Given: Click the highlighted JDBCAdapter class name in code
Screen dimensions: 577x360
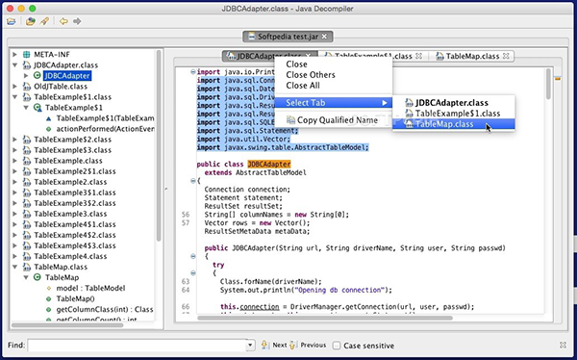Looking at the screenshot, I should pos(269,164).
